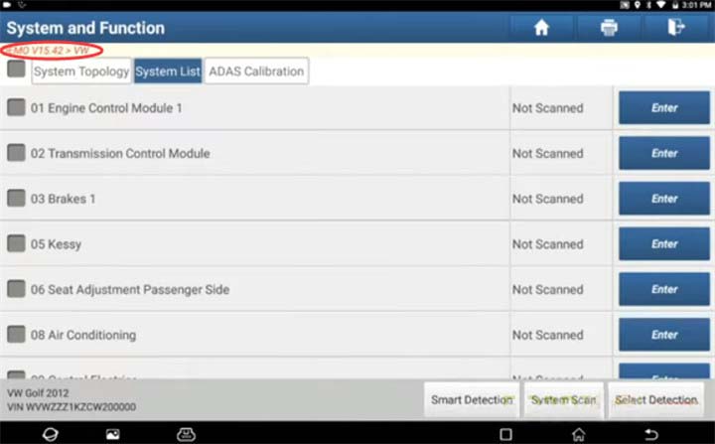Image resolution: width=715 pixels, height=444 pixels.
Task: Switch to the ADAS Calibration tab
Action: coord(256,72)
